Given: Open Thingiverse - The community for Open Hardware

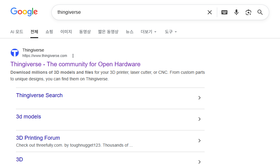Looking at the screenshot, I should coord(75,64).
